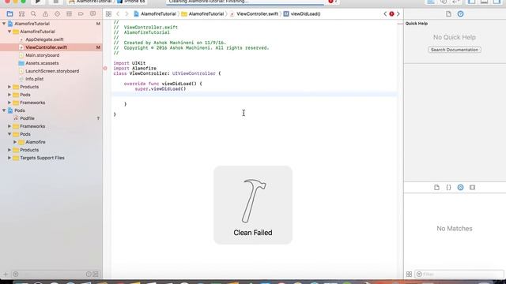Select ViewController.swift in navigator
This screenshot has width=506, height=284.
click(51, 47)
